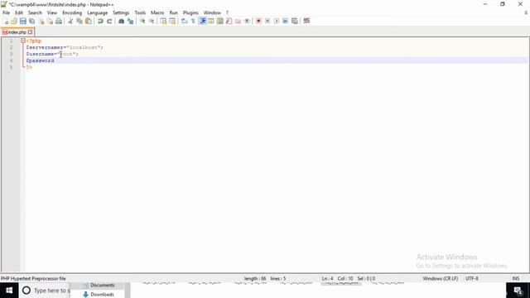530x298 pixels.
Task: Click the Open file toolbar icon
Action: click(x=14, y=21)
